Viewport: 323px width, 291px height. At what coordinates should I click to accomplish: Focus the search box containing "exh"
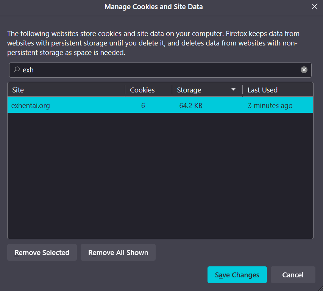tap(160, 70)
